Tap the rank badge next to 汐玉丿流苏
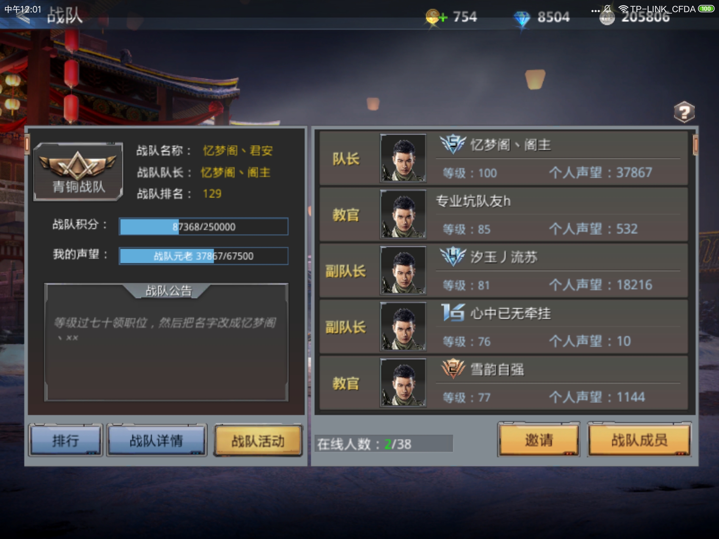719x539 pixels. coord(453,257)
